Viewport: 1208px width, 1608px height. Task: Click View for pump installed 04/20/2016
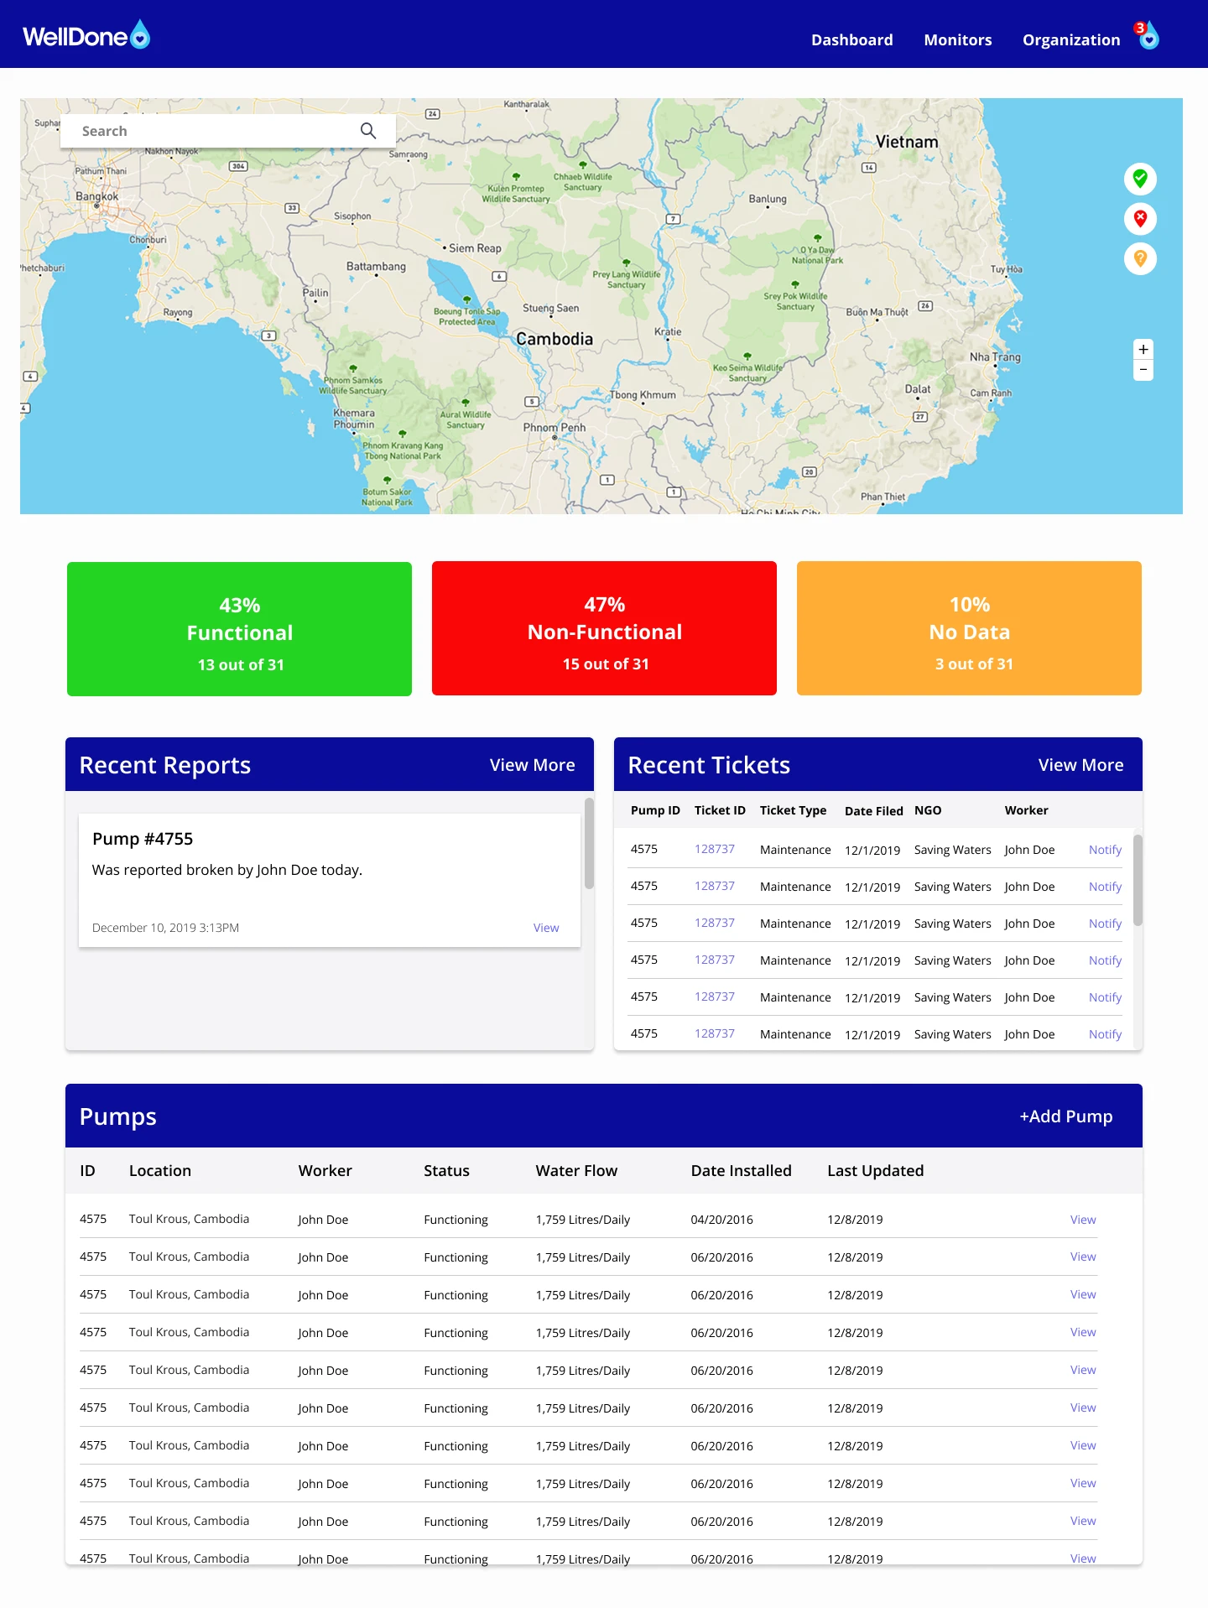1082,1220
